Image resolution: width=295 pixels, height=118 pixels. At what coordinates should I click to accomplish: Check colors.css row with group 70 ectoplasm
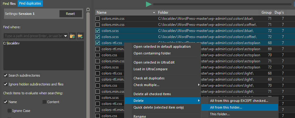[98, 55]
